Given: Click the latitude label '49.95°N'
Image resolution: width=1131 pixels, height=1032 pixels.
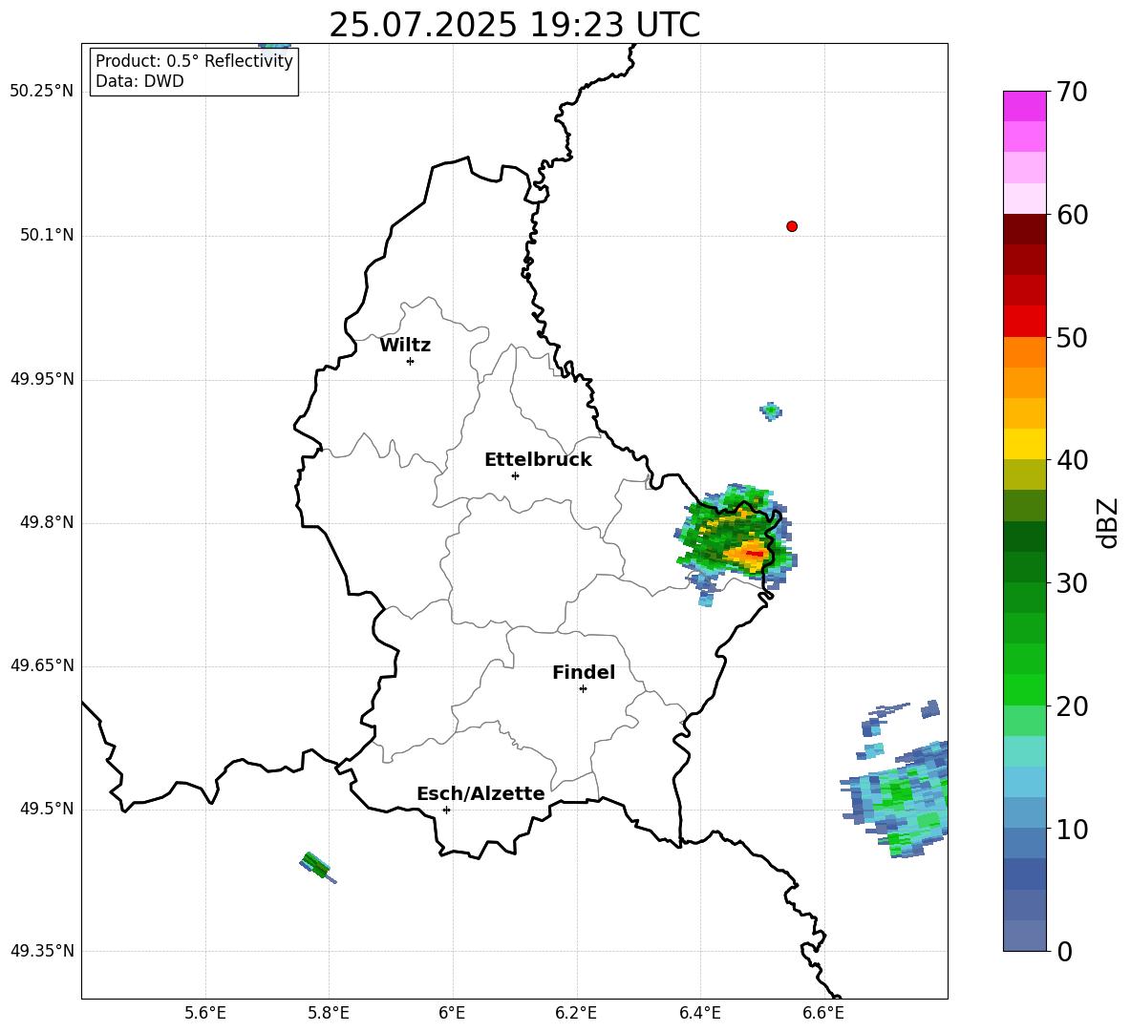Looking at the screenshot, I should (41, 379).
